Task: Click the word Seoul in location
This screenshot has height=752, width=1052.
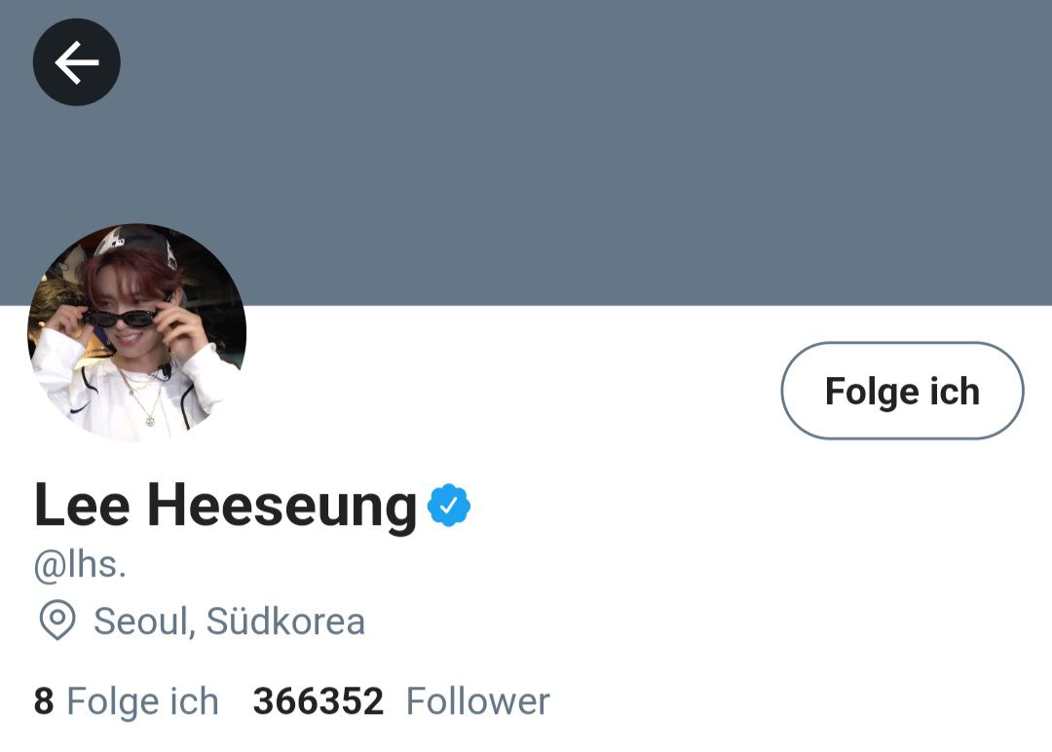Action: click(143, 621)
